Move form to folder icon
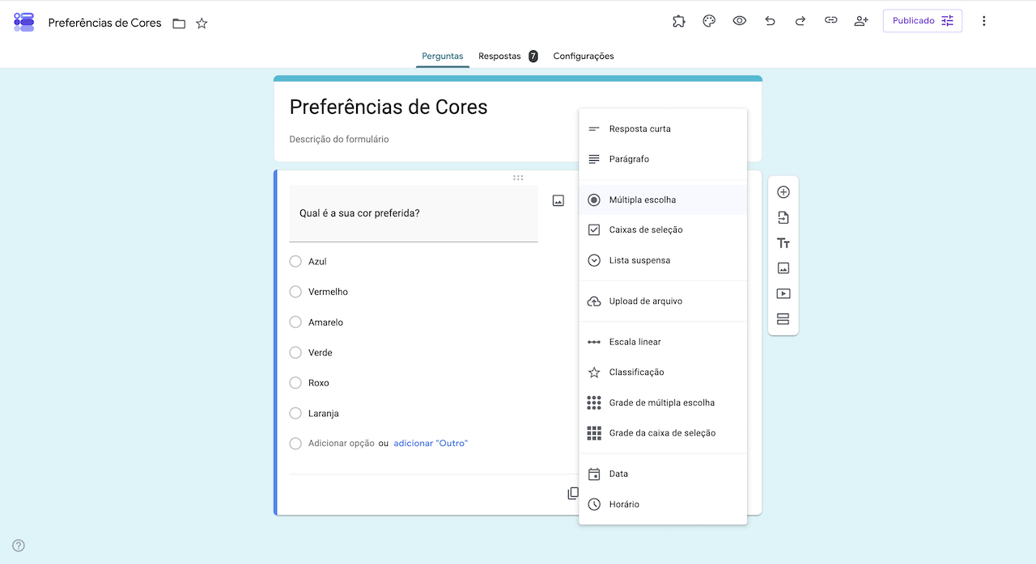This screenshot has height=564, width=1036. pyautogui.click(x=179, y=23)
